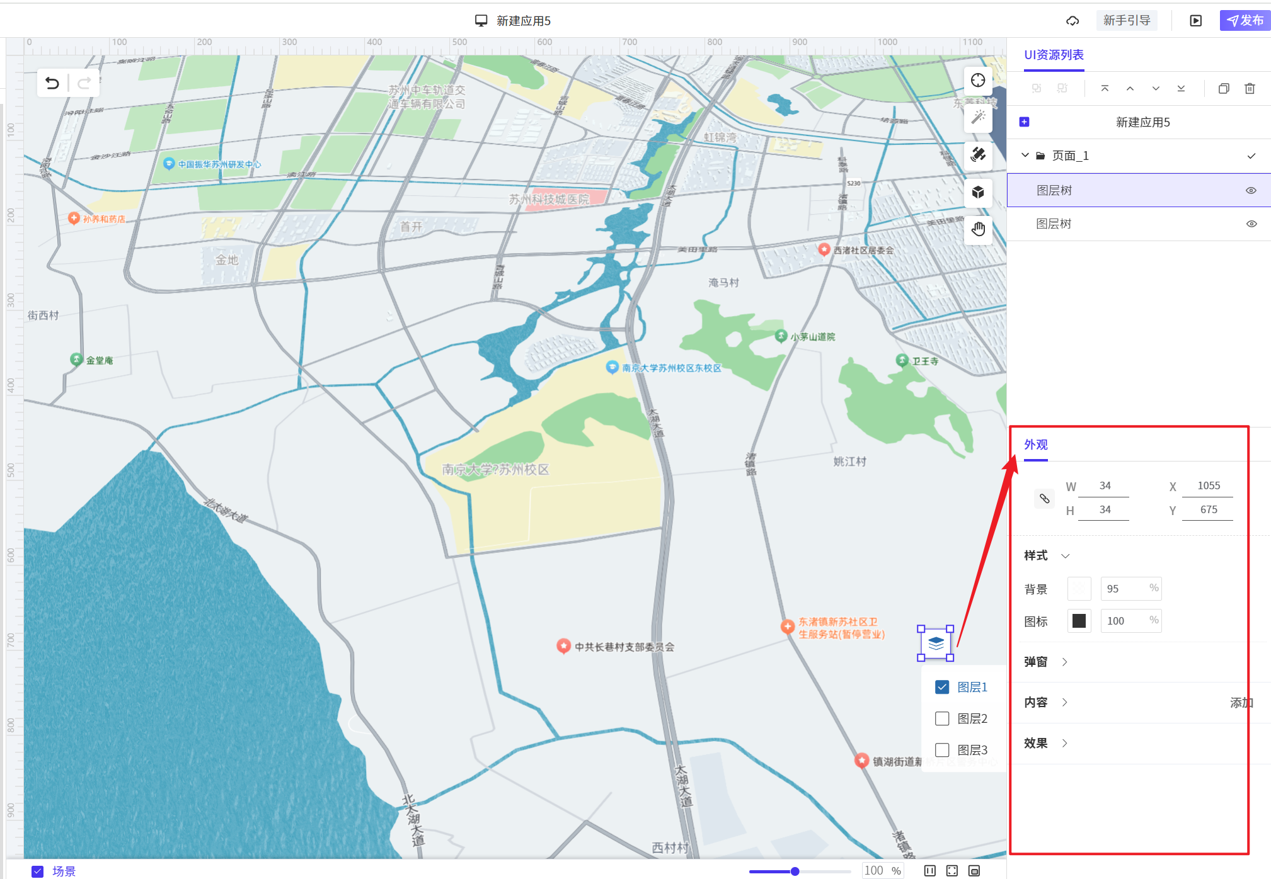The width and height of the screenshot is (1271, 879).
Task: Click the zoom slider handle
Action: (795, 871)
